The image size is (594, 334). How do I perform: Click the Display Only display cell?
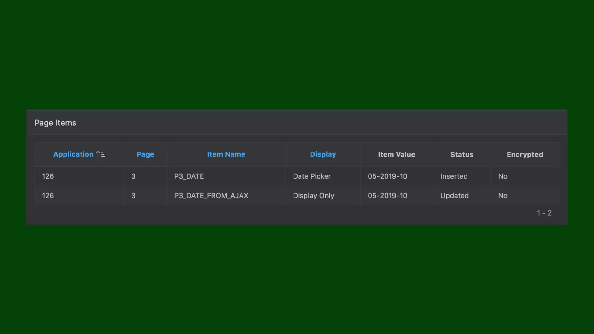[x=314, y=196]
